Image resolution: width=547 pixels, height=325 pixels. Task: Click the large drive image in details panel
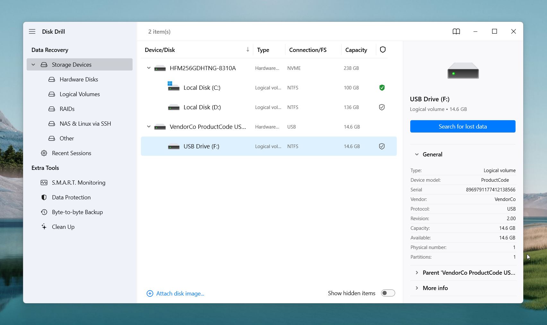coord(463,71)
